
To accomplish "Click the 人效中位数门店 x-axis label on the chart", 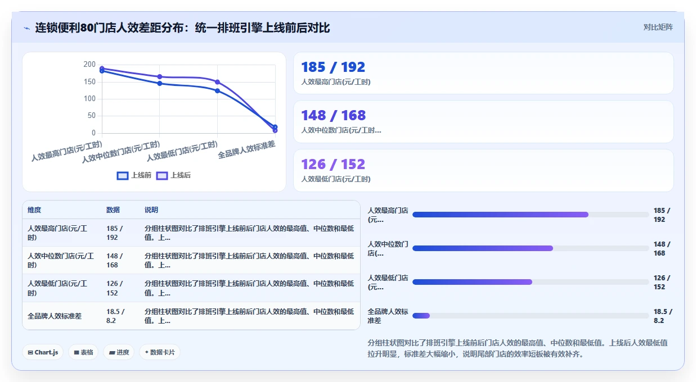I will click(121, 152).
